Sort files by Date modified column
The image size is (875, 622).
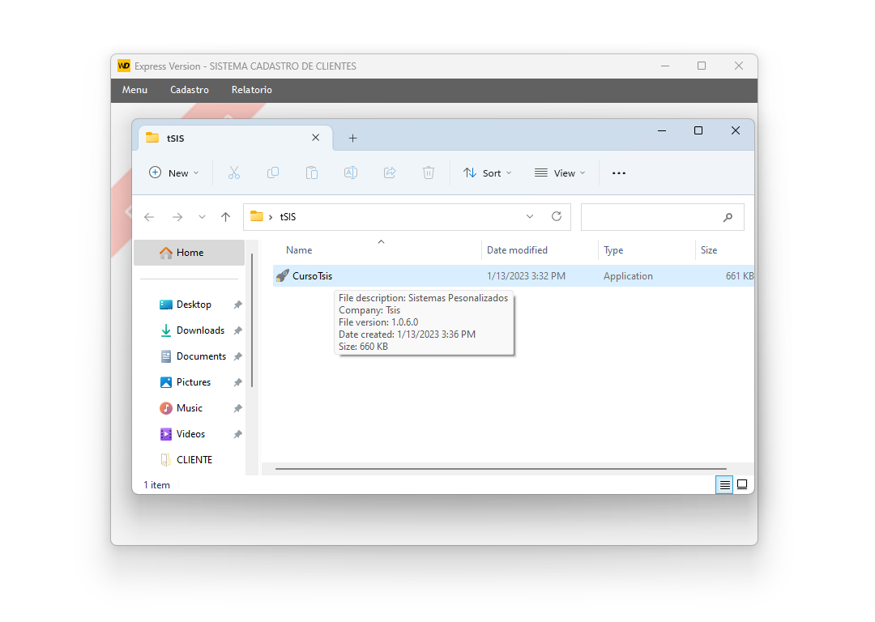[517, 250]
